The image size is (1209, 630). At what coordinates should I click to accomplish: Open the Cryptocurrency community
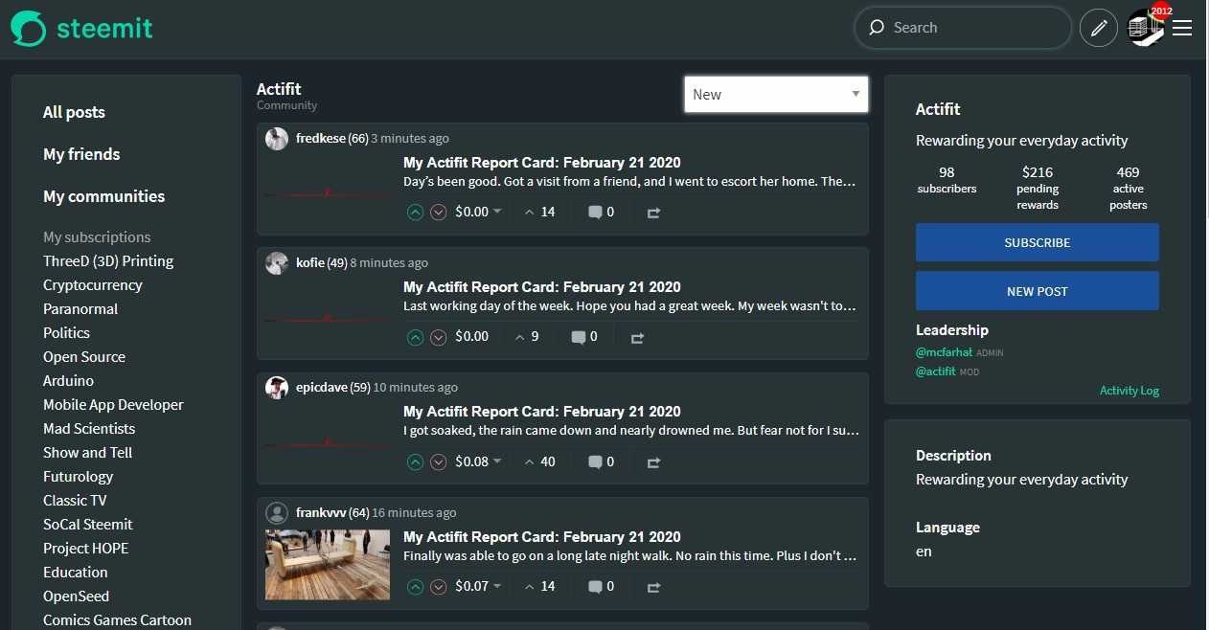pyautogui.click(x=93, y=285)
